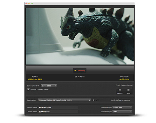Open the Video File type dropdown
Image resolution: width=156 pixels, height=123 pixels.
(x=122, y=107)
